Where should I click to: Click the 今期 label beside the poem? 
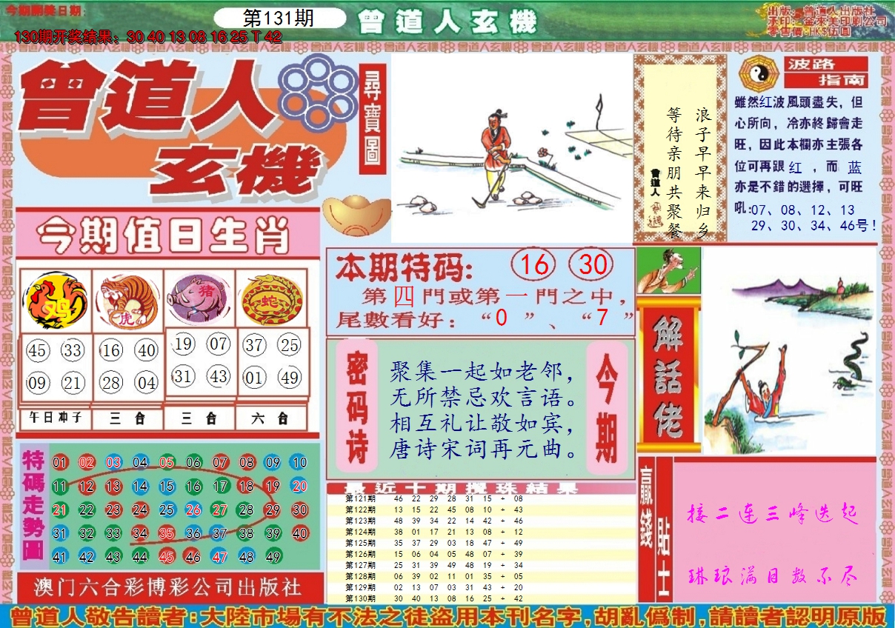(x=607, y=407)
